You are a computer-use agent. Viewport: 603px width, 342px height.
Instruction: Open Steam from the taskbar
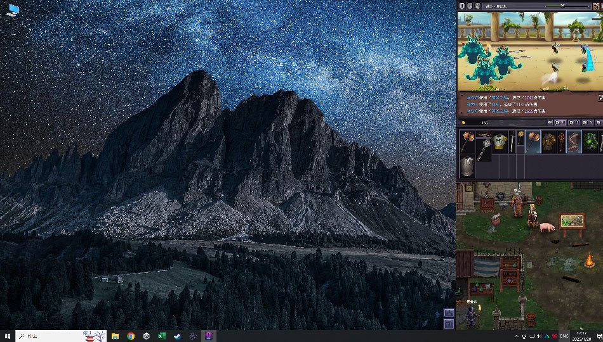click(177, 336)
